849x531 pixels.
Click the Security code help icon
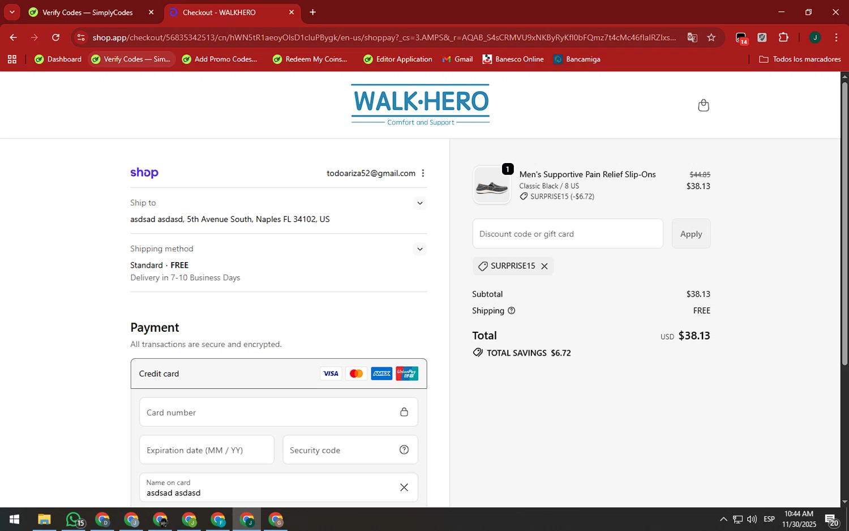pyautogui.click(x=404, y=450)
